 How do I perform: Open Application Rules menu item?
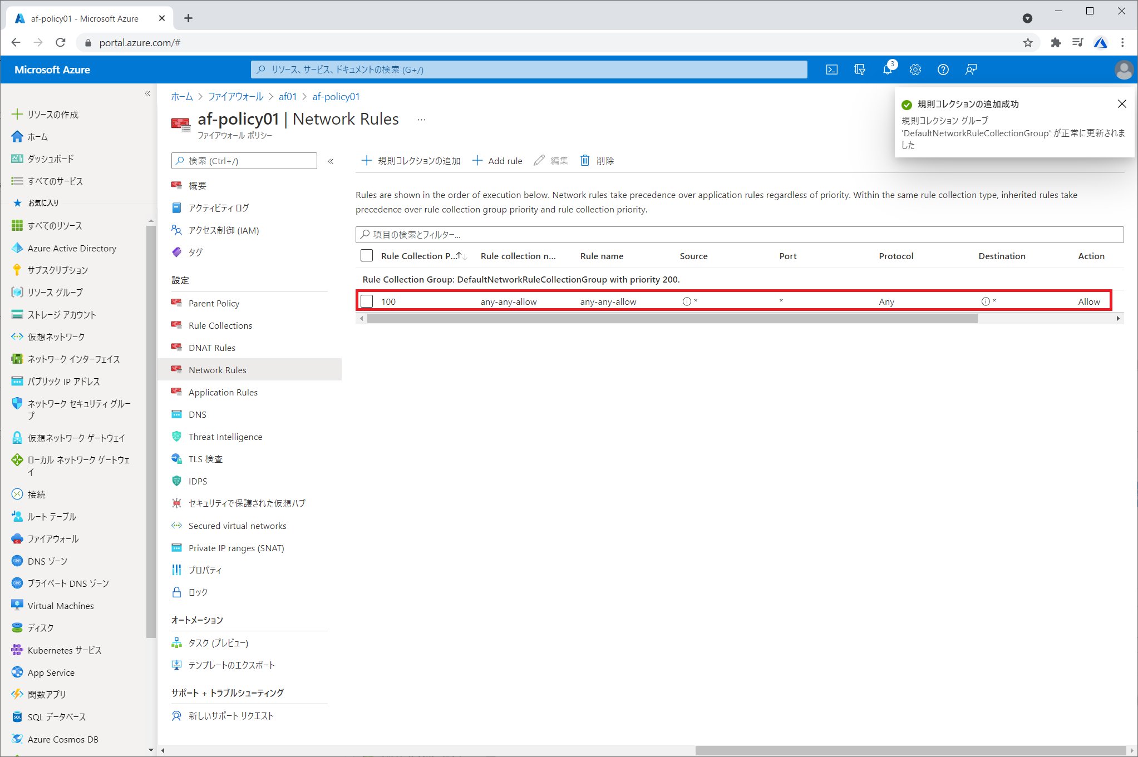(223, 392)
